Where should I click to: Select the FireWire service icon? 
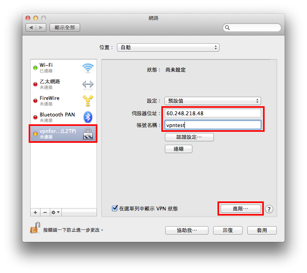[x=88, y=101]
